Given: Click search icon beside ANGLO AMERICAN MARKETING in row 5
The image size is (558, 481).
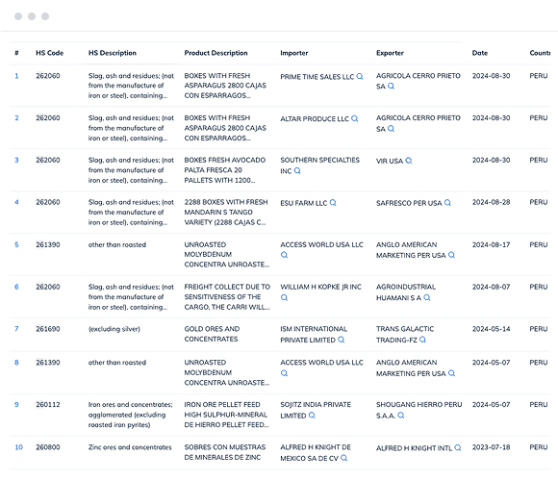Looking at the screenshot, I should (x=451, y=255).
